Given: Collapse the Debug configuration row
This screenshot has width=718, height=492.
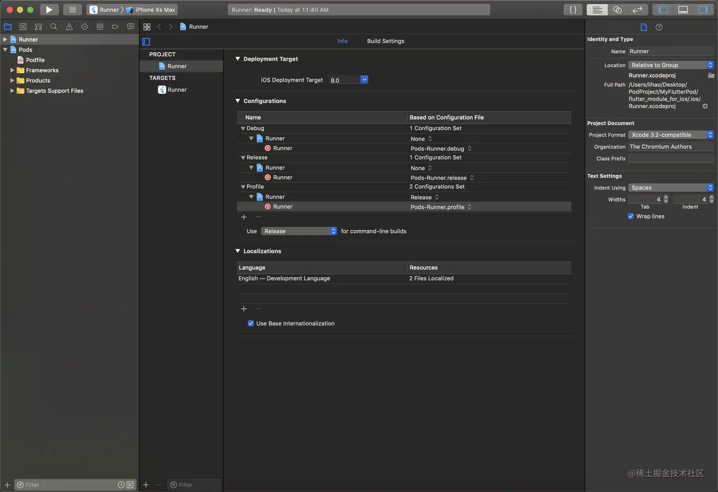Looking at the screenshot, I should (x=243, y=129).
